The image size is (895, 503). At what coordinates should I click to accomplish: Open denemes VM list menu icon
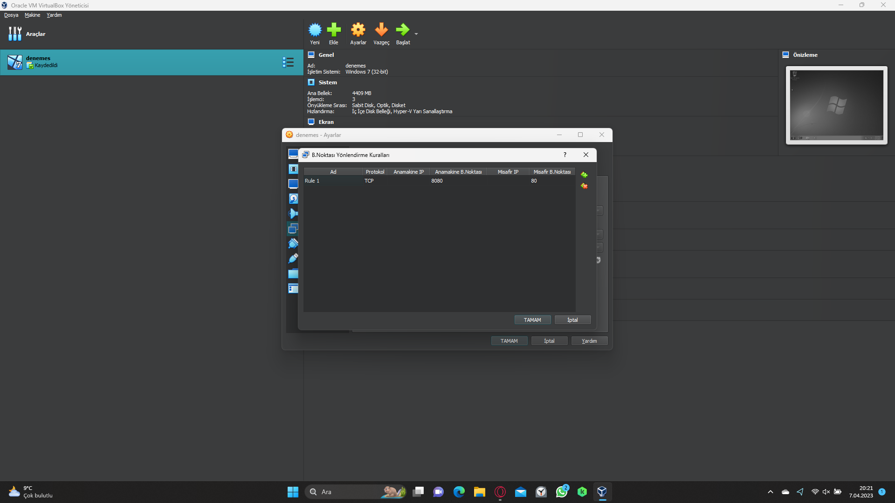288,62
